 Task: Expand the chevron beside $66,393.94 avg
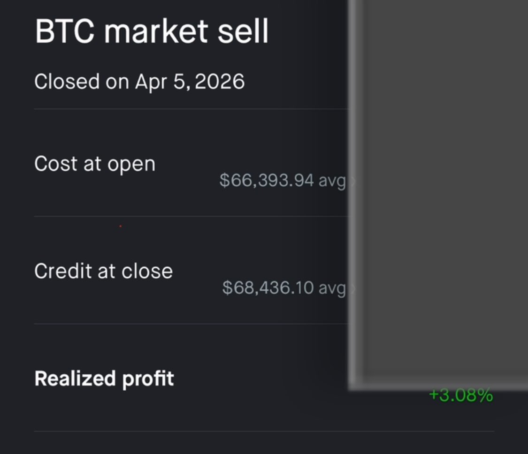(353, 181)
